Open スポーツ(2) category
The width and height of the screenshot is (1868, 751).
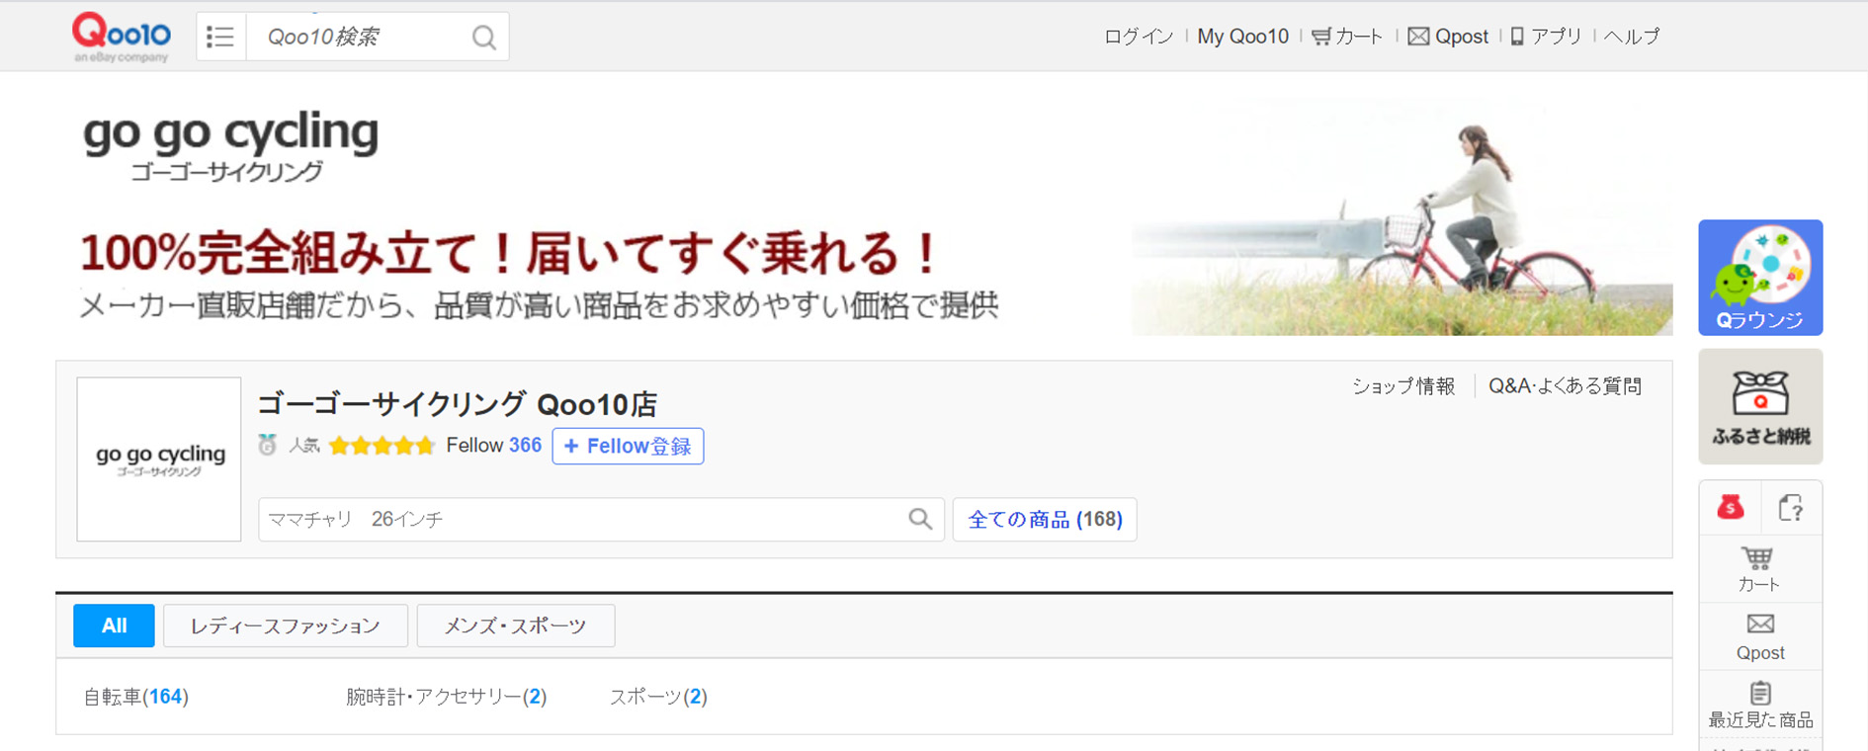(657, 697)
